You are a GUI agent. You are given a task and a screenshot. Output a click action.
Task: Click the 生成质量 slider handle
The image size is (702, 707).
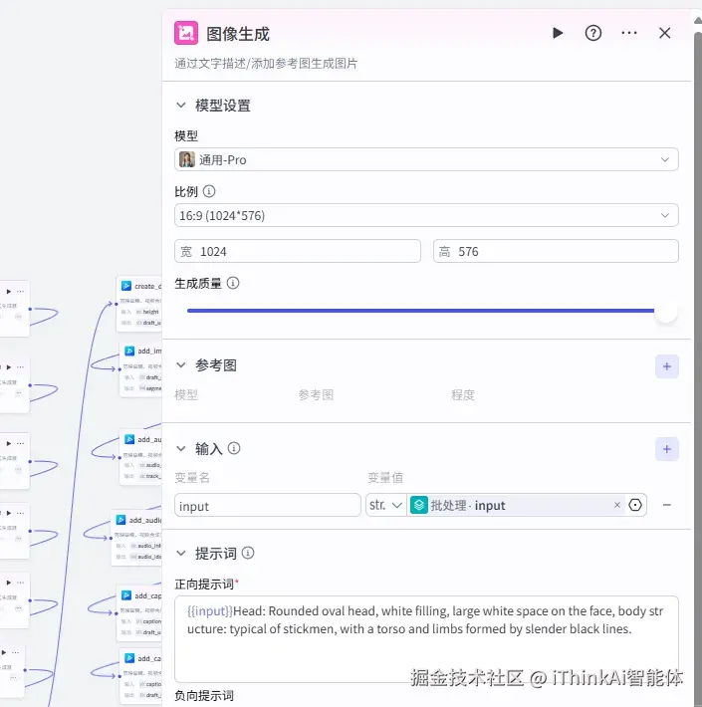pyautogui.click(x=665, y=311)
